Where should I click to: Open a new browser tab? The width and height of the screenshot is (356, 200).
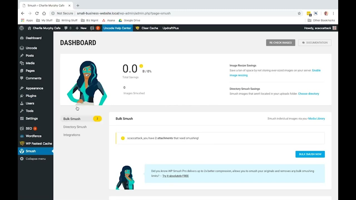(78, 6)
